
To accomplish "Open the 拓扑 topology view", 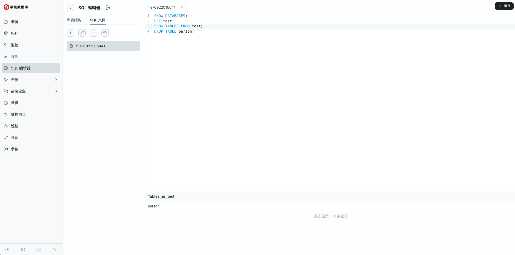I will tap(14, 33).
